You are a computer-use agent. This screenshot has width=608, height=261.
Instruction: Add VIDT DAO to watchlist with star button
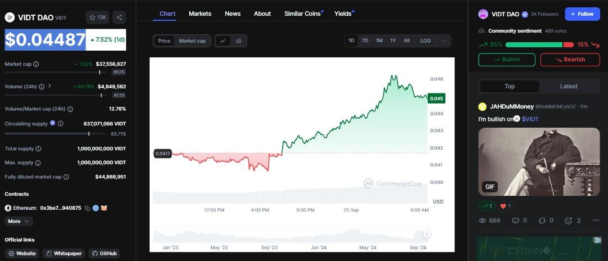point(98,17)
